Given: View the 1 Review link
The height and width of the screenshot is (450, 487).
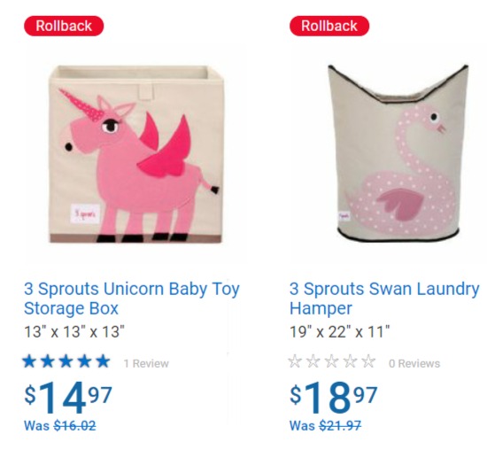Looking at the screenshot, I should tap(146, 363).
